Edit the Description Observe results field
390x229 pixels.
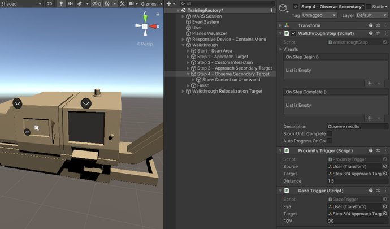[x=357, y=127]
